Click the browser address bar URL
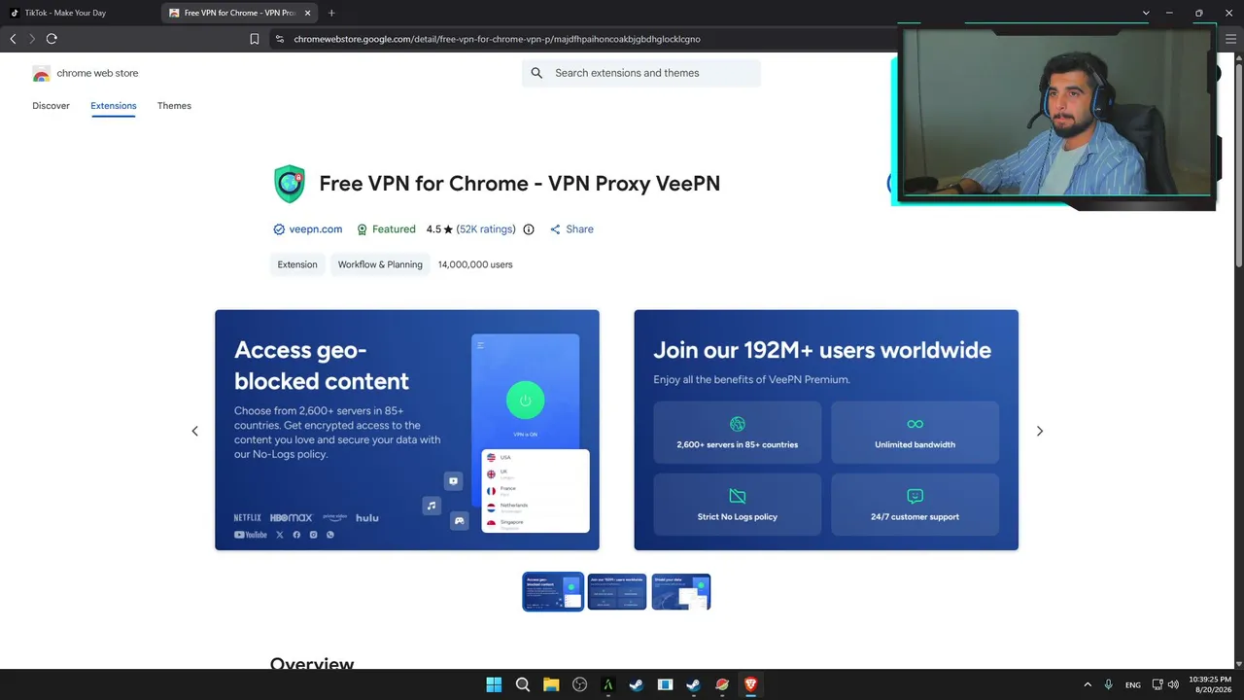 click(497, 39)
